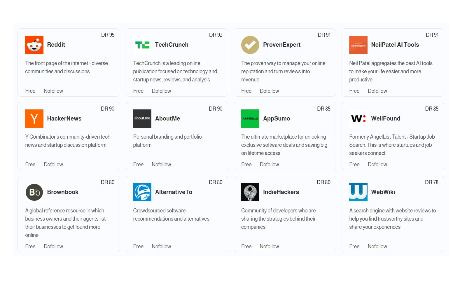
Task: Select the IndieHackers card title
Action: [281, 192]
